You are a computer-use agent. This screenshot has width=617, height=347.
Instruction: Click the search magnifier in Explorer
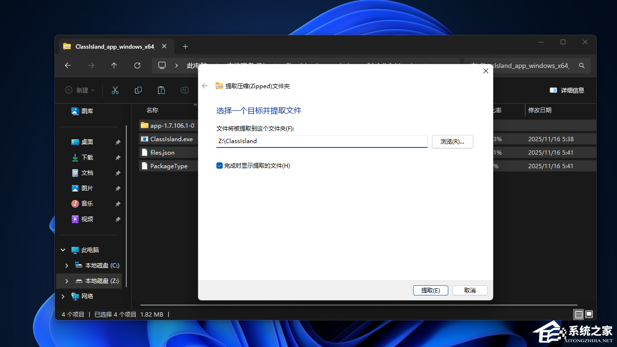point(582,66)
